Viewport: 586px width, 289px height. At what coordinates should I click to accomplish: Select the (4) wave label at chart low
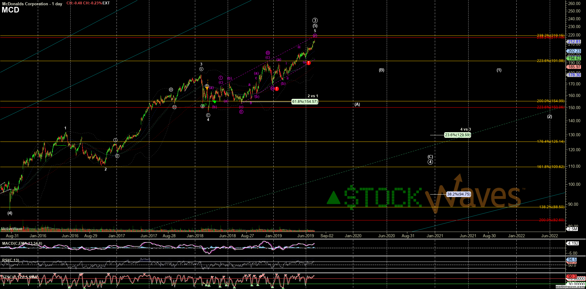pos(10,213)
